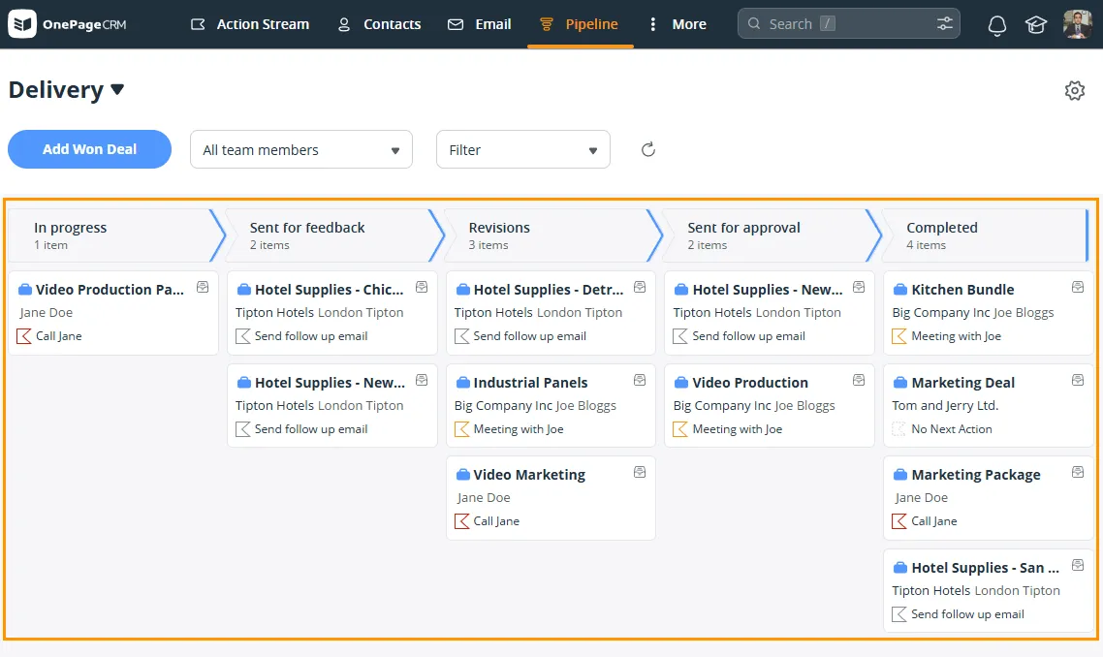
Task: Click the action flag on Hotel Supplies - San card
Action: pos(899,614)
